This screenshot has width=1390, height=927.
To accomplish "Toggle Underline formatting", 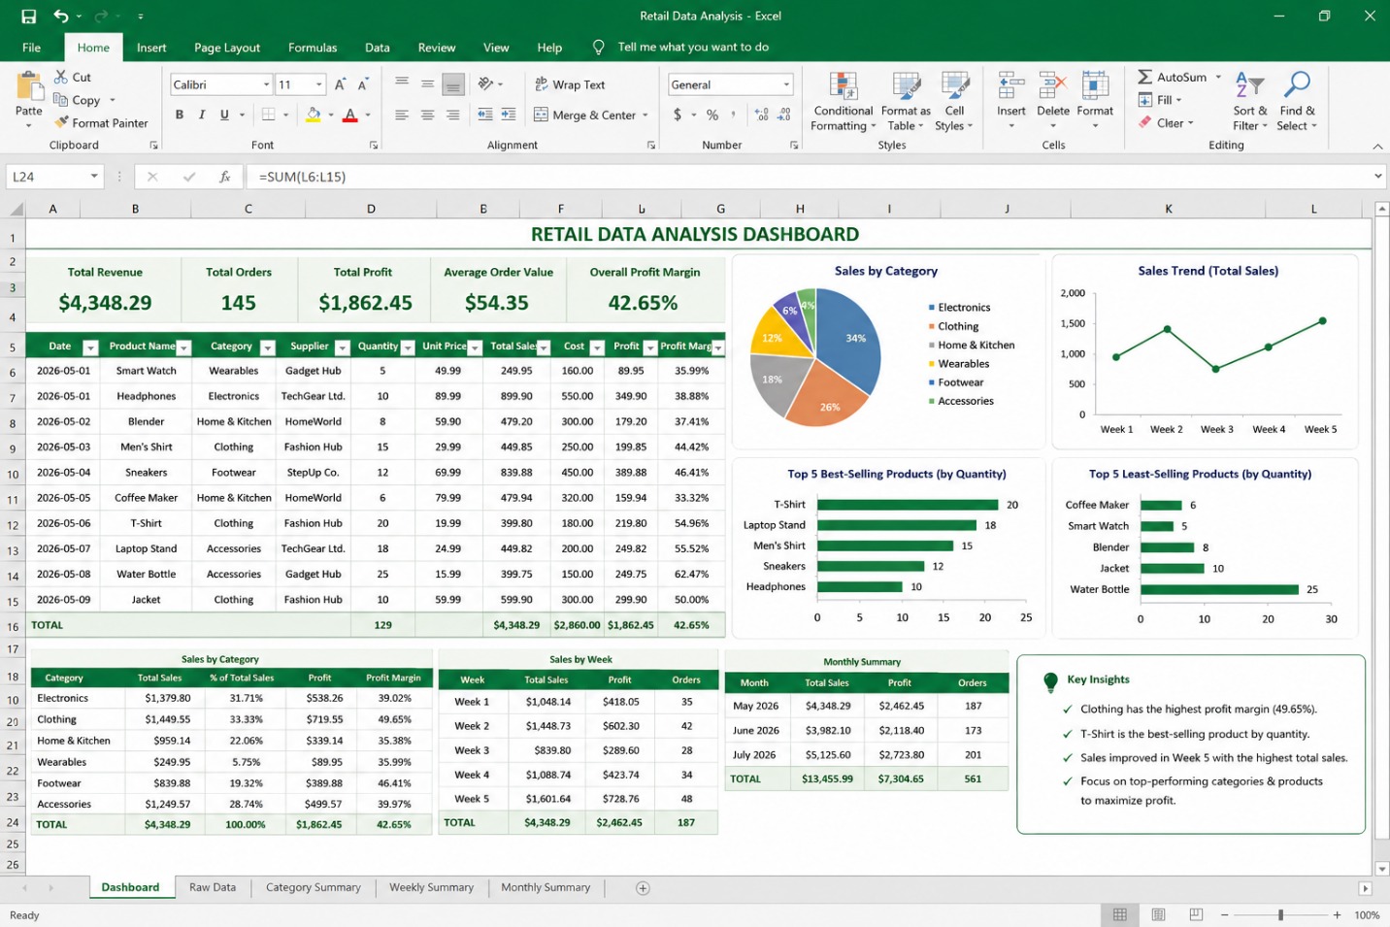I will [x=224, y=115].
